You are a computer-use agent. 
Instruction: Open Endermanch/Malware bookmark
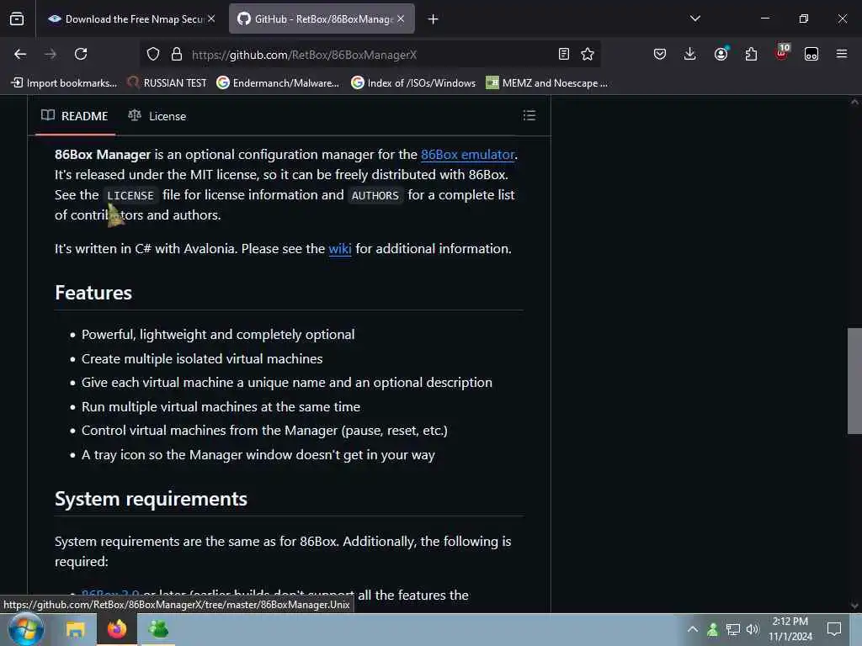[x=278, y=83]
